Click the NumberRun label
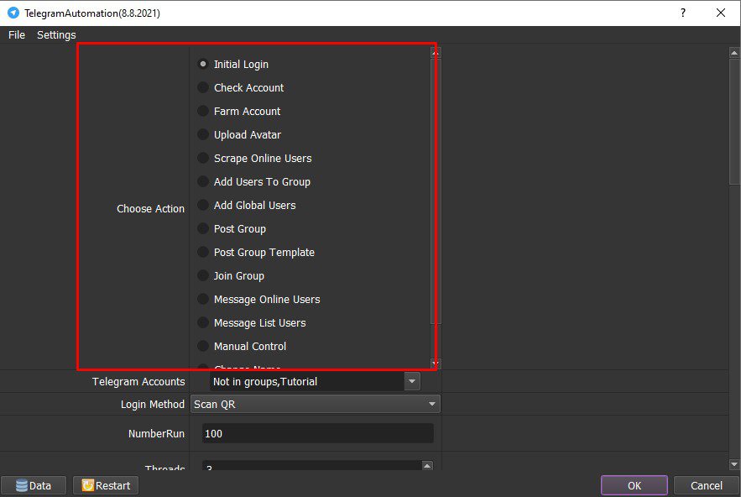This screenshot has width=741, height=497. point(156,434)
